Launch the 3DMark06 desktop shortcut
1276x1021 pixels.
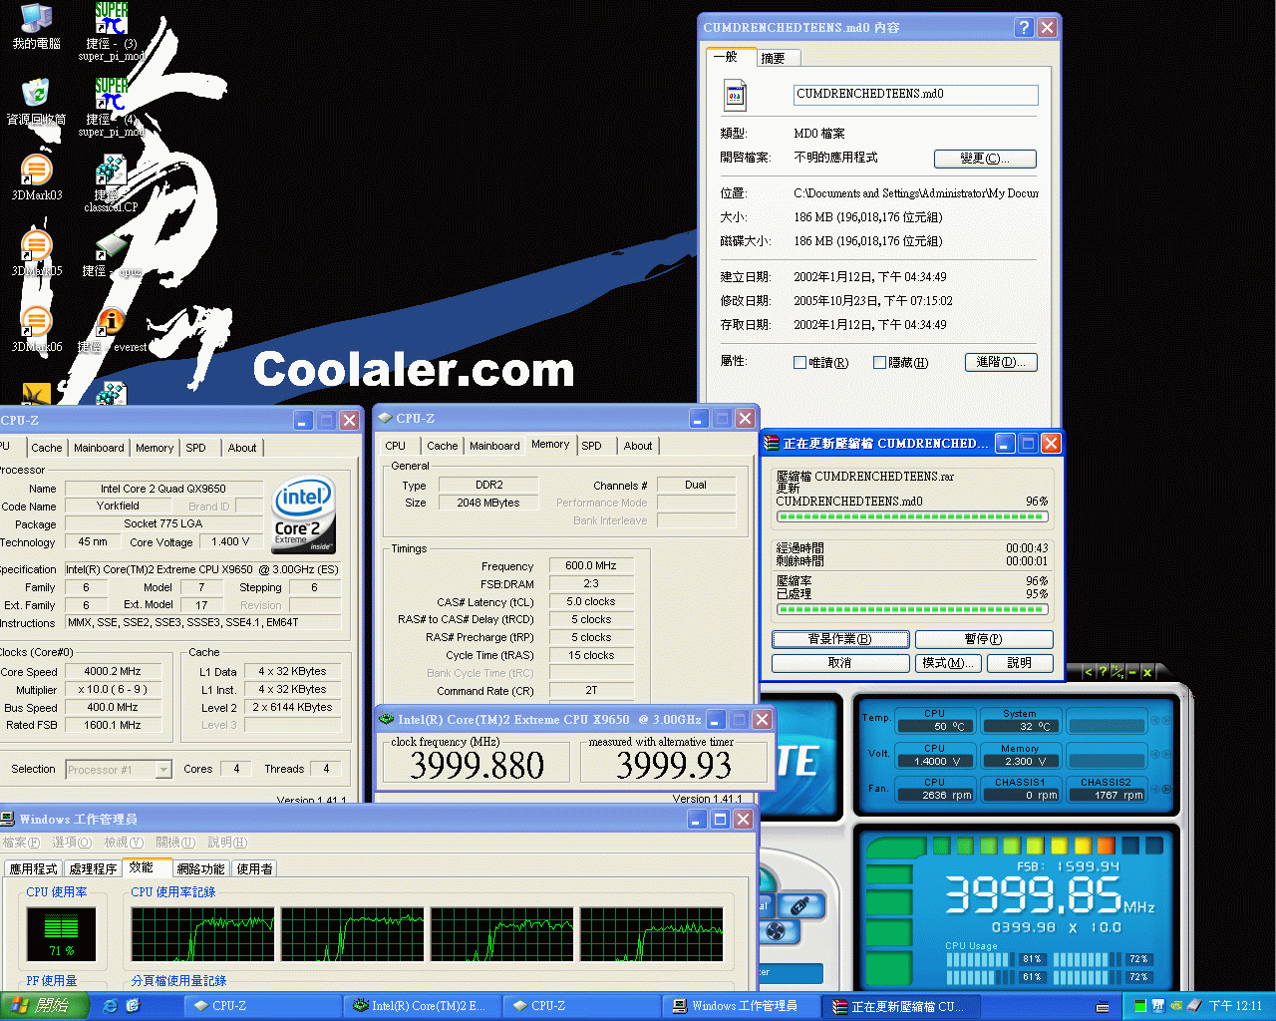pos(36,321)
